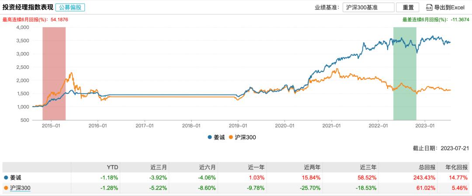The image size is (472, 196).
Task: Open the 业绩基准 dropdown arrow
Action: pyautogui.click(x=388, y=7)
